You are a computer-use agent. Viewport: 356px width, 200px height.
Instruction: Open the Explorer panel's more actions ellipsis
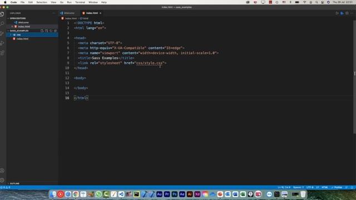(54, 13)
